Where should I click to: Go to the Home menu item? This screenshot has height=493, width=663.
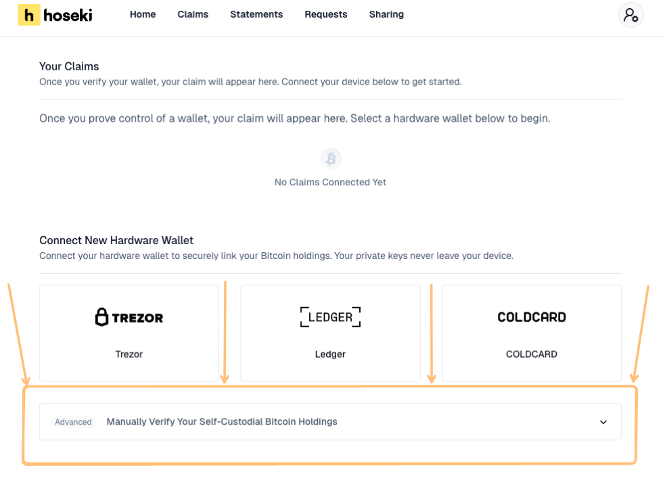click(x=143, y=14)
